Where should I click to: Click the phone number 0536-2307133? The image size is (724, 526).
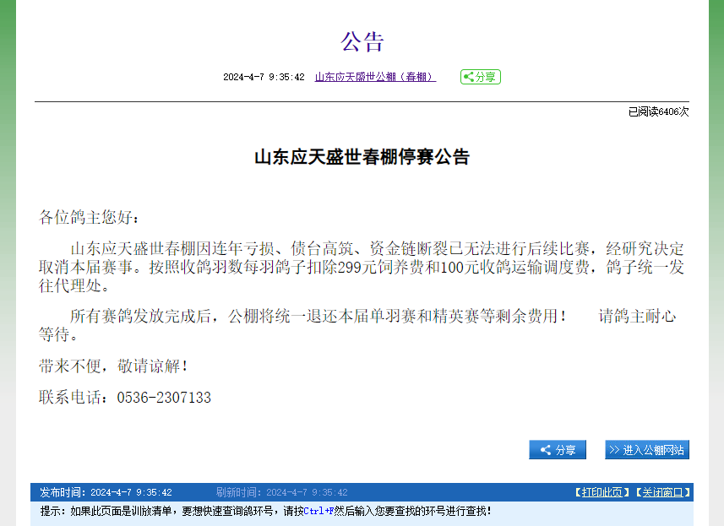click(x=164, y=397)
